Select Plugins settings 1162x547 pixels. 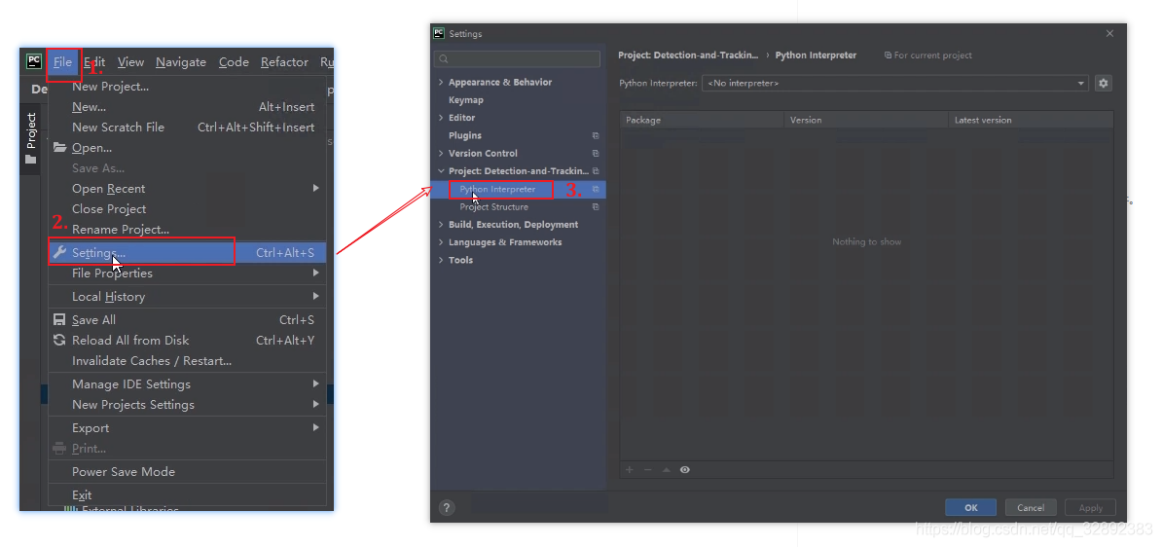[x=464, y=135]
